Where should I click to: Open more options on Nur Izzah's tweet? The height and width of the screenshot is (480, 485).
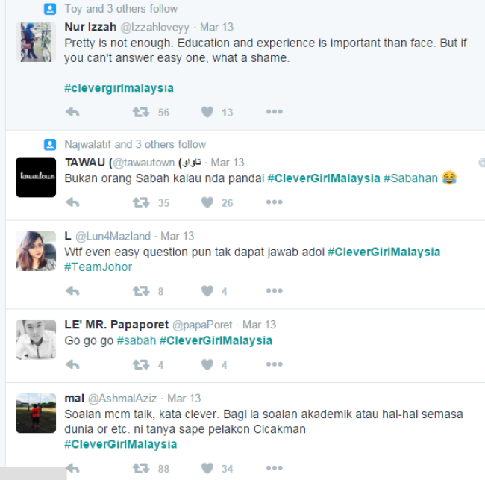[x=275, y=112]
